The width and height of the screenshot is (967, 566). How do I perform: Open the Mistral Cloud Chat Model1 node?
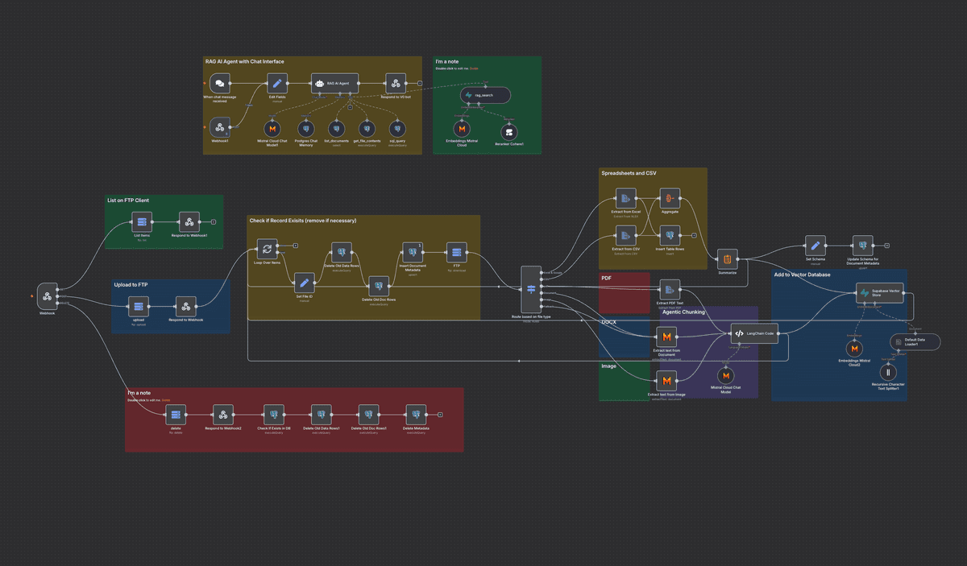[273, 129]
